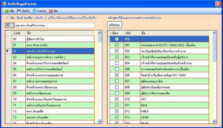Image resolution: width=223 pixels, height=128 pixels.
Task: Click position list 'ชื่อ' column header
Action: [60, 33]
